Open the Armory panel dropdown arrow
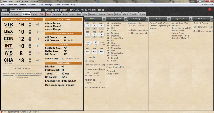The width and height of the screenshot is (214, 113). 147,19
